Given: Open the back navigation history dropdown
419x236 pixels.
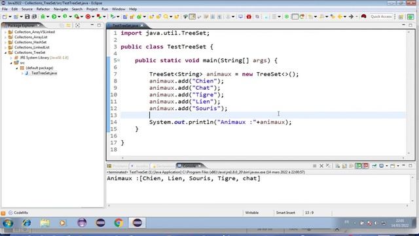Looking at the screenshot, I should [x=345, y=17].
